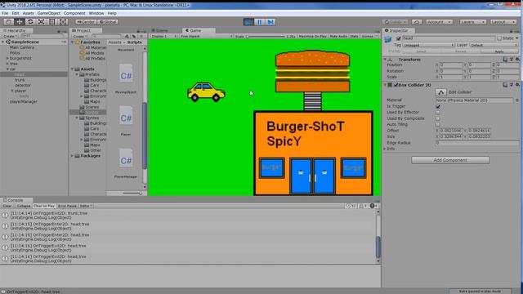Open the Tag dropdown
This screenshot has height=294, width=523.
point(428,45)
